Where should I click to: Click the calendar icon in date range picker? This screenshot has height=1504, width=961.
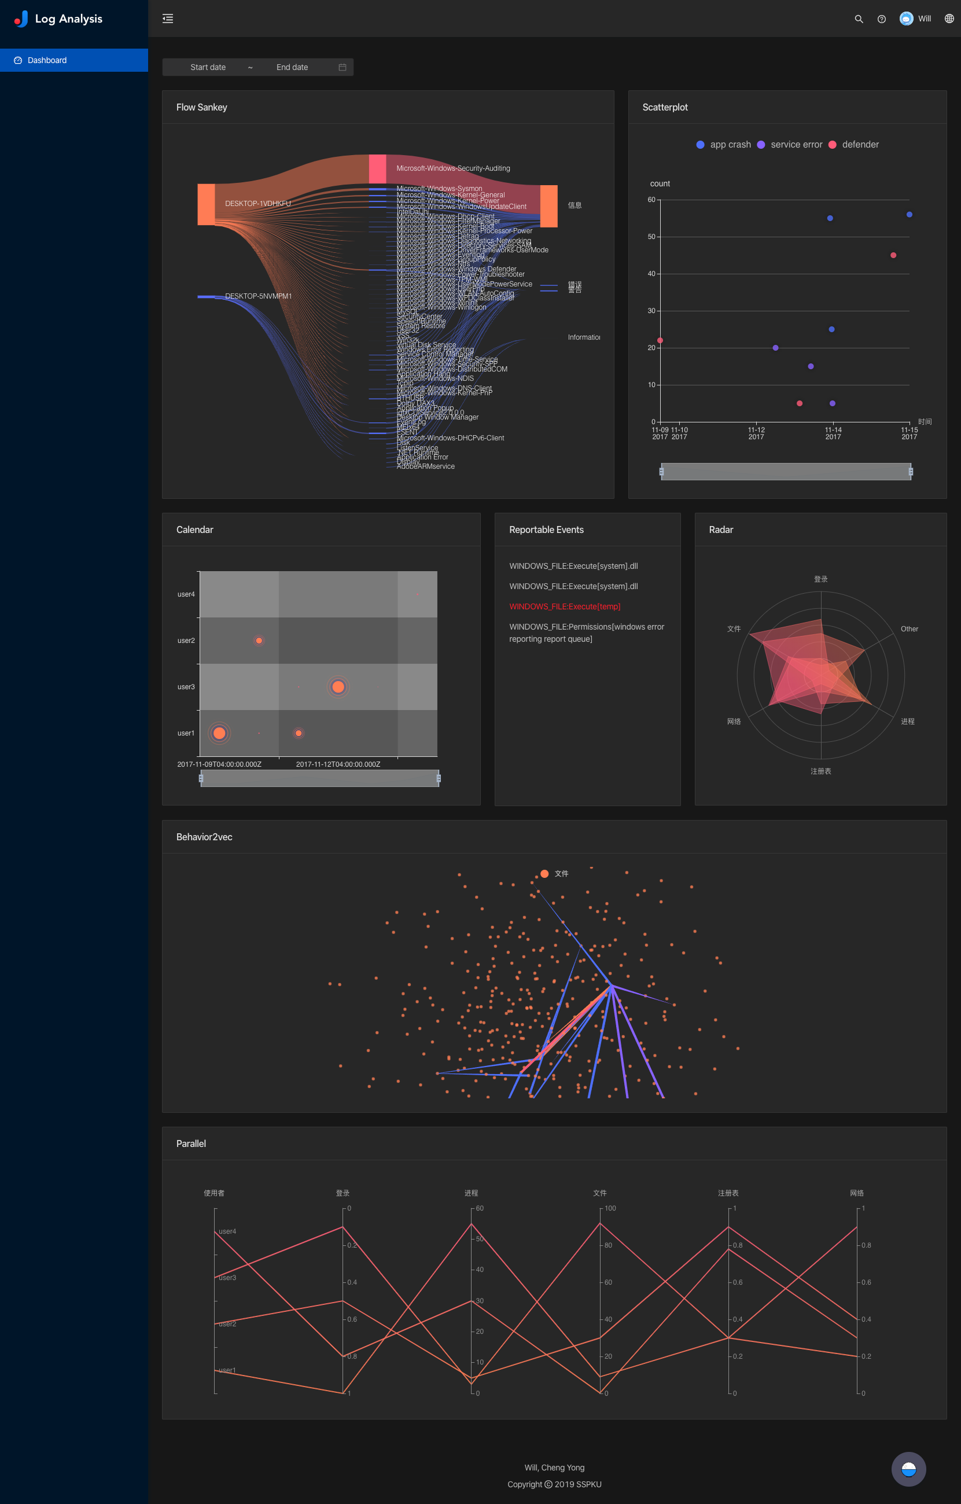coord(342,68)
